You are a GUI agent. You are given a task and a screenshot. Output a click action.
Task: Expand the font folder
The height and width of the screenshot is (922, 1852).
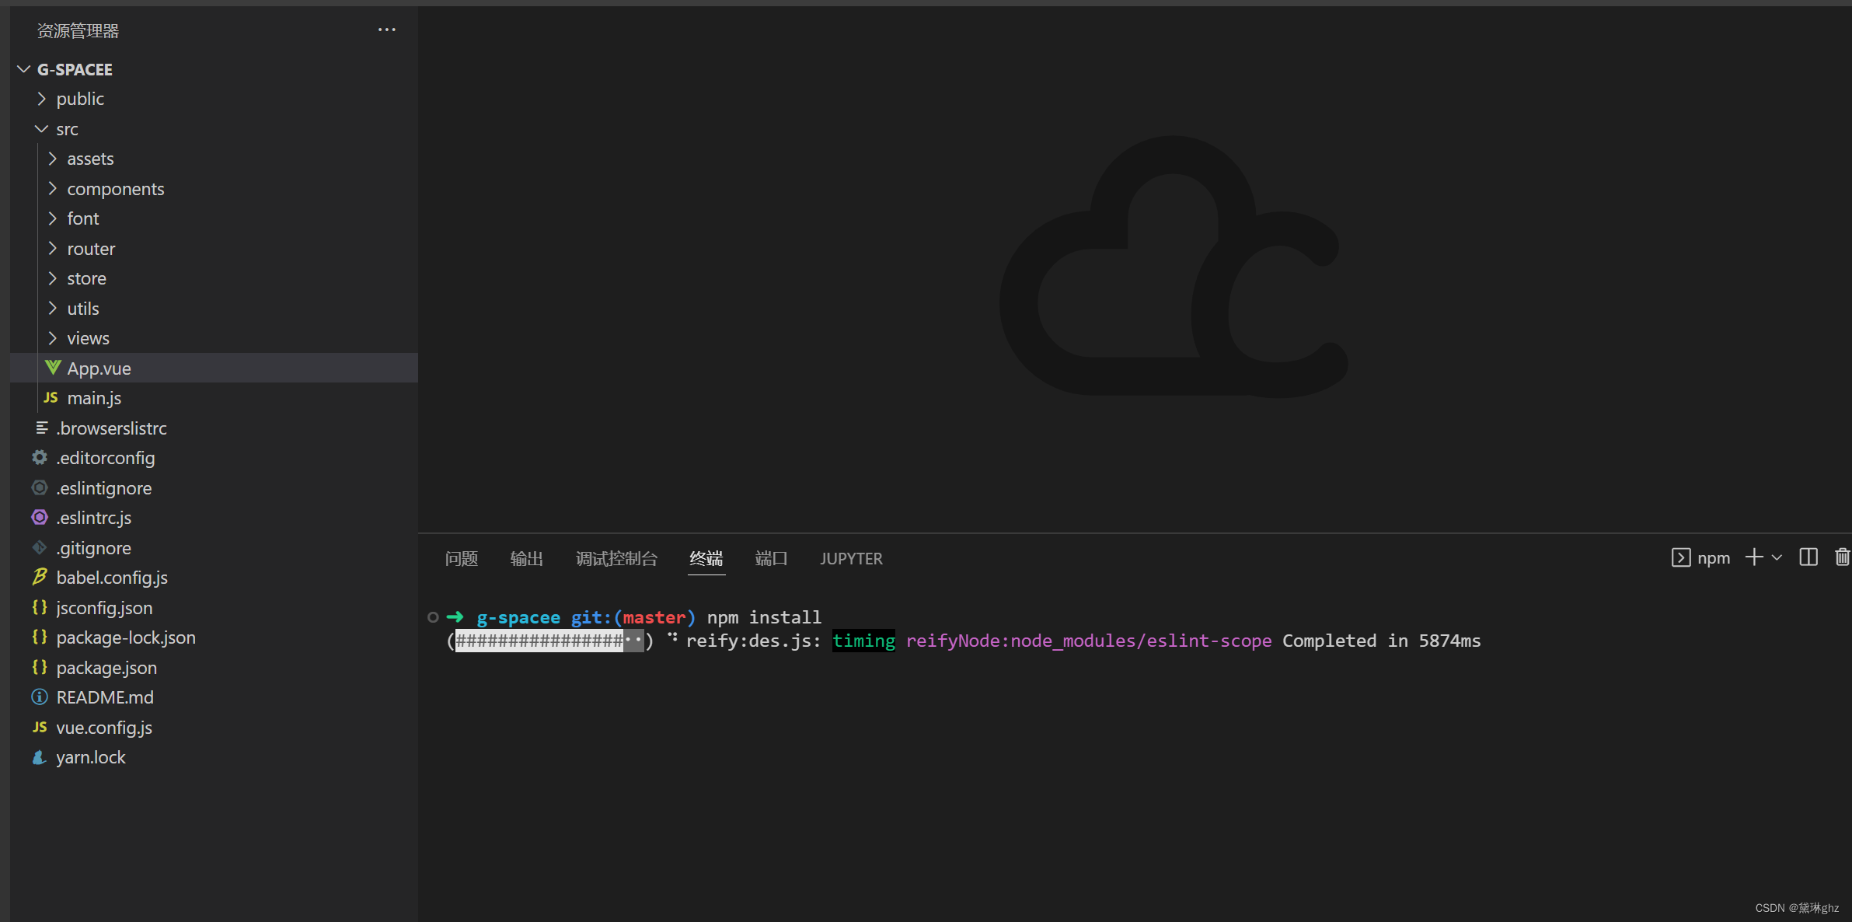tap(53, 218)
